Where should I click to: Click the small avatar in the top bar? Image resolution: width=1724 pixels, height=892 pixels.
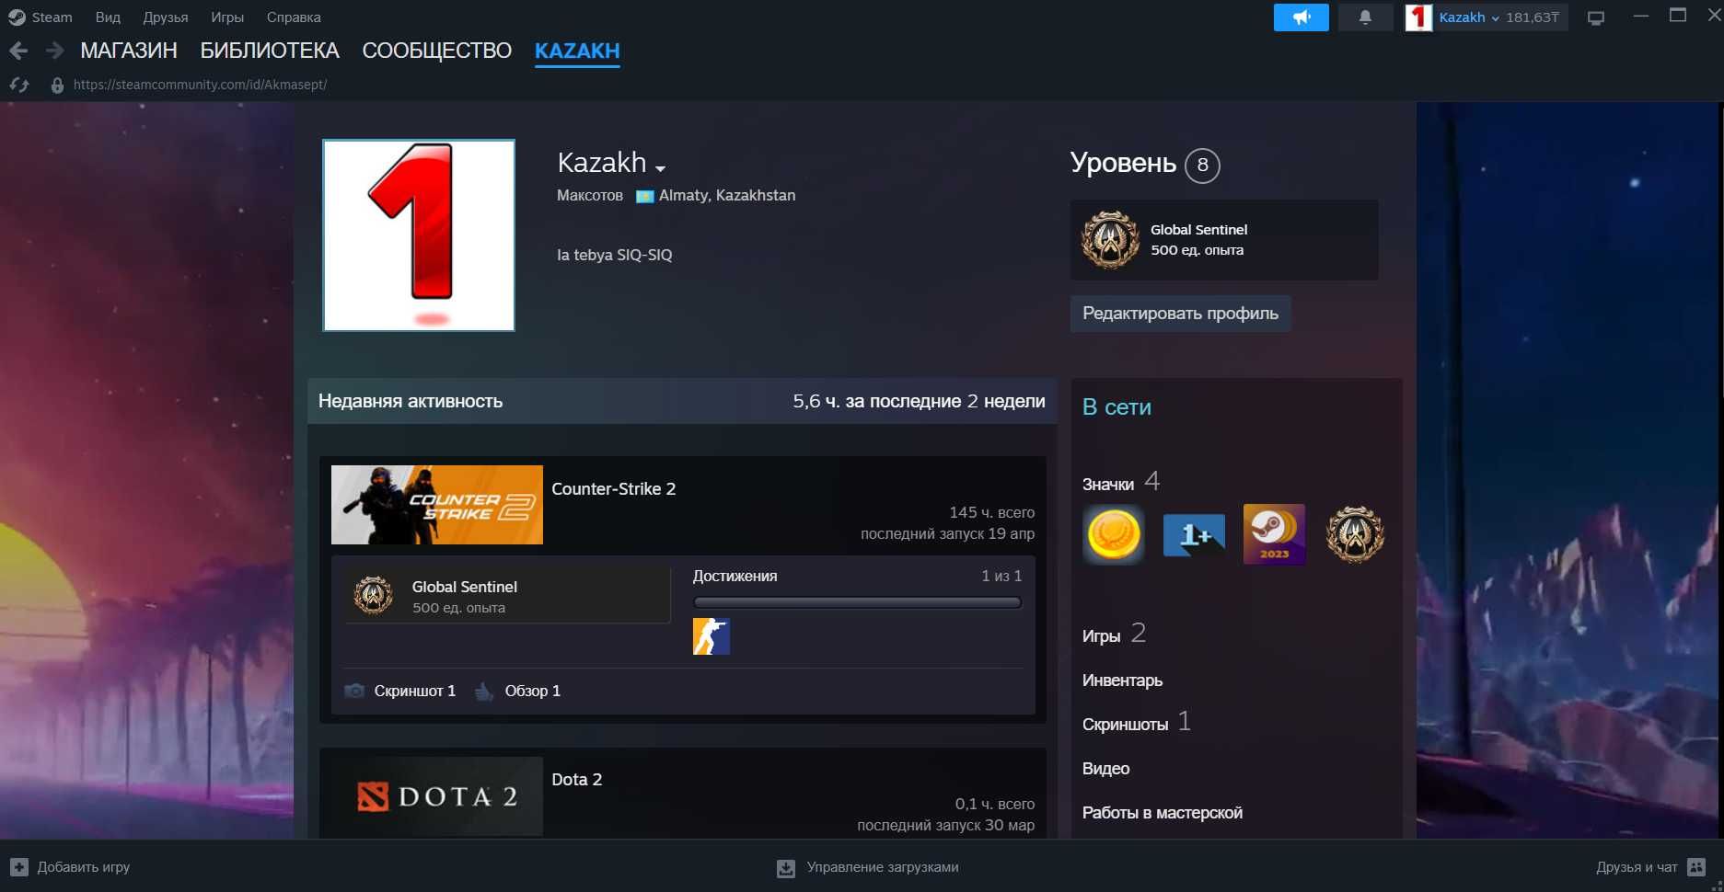(1418, 17)
